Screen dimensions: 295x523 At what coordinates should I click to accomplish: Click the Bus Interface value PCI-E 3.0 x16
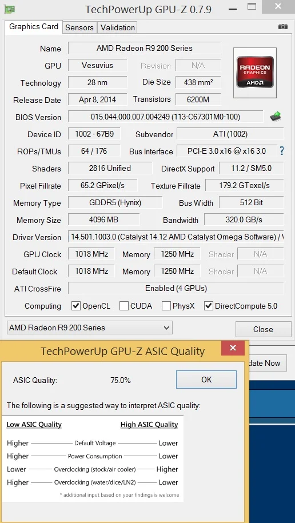click(226, 151)
